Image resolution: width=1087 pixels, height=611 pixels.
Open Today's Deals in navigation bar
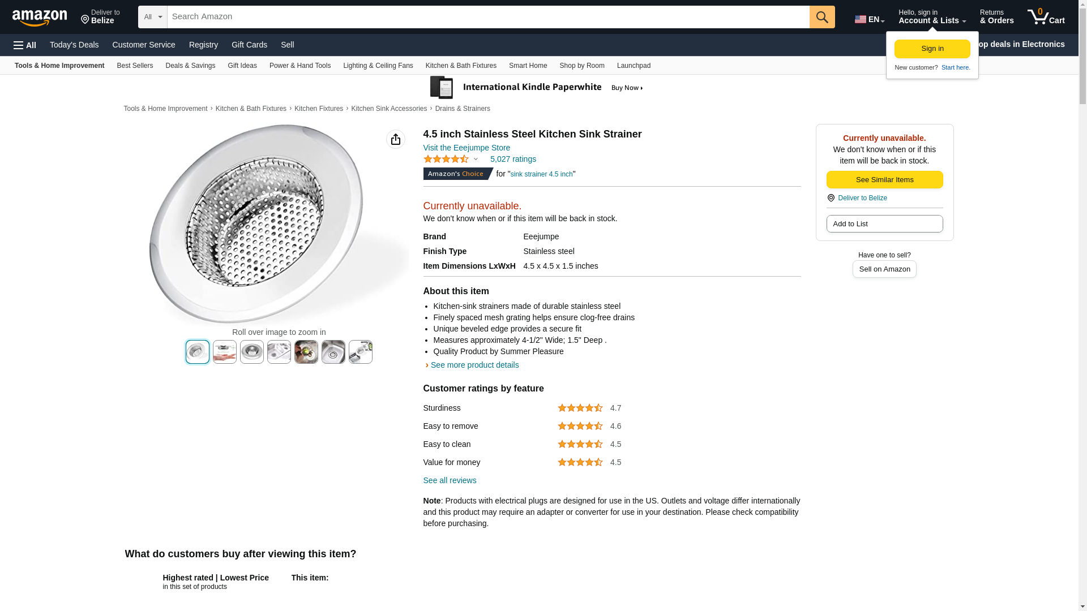click(x=74, y=45)
